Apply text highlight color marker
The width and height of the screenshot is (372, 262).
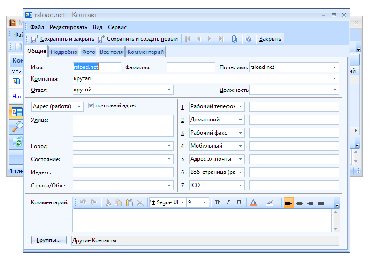pos(269,202)
